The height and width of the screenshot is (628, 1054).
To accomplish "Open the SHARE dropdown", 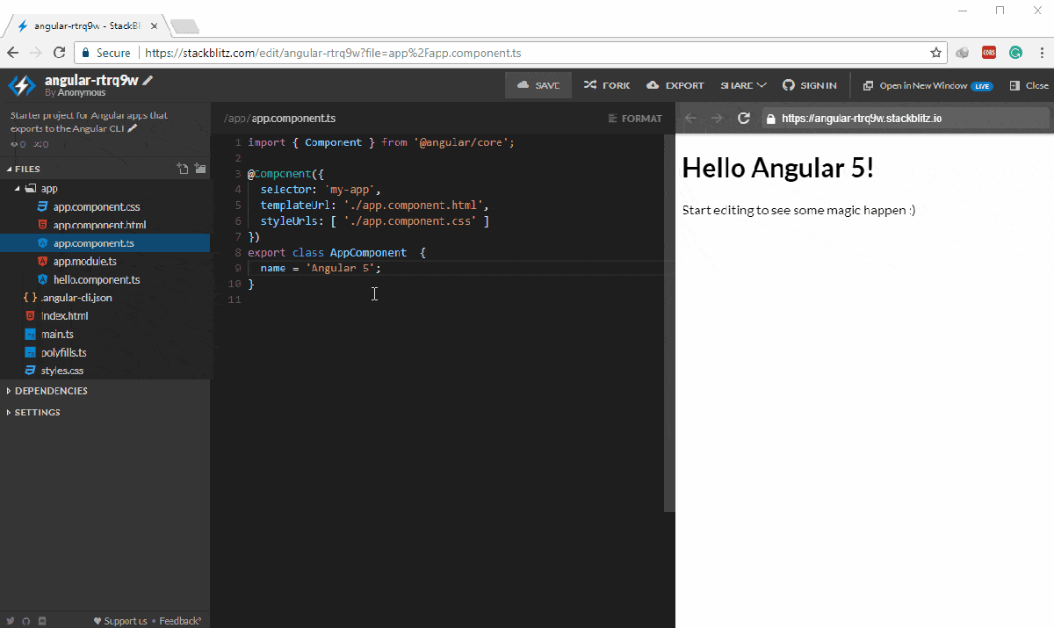I will [x=743, y=85].
